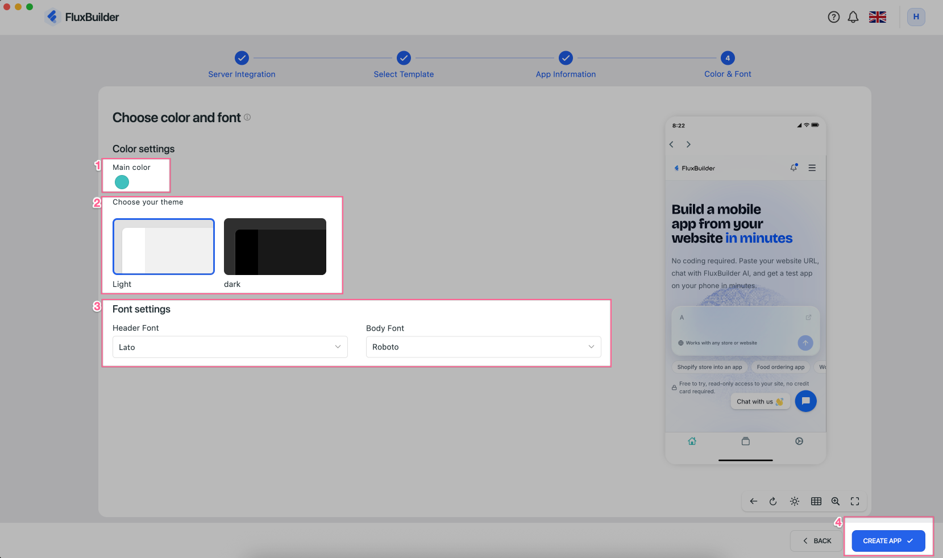Open the Body Font dropdown showing Roboto
This screenshot has height=558, width=943.
(484, 347)
